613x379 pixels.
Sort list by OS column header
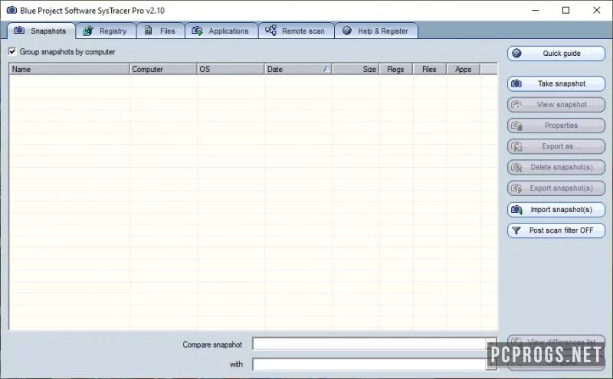(x=231, y=69)
